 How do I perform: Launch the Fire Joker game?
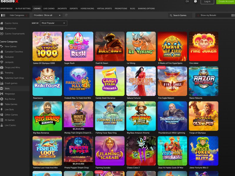tap(204, 46)
